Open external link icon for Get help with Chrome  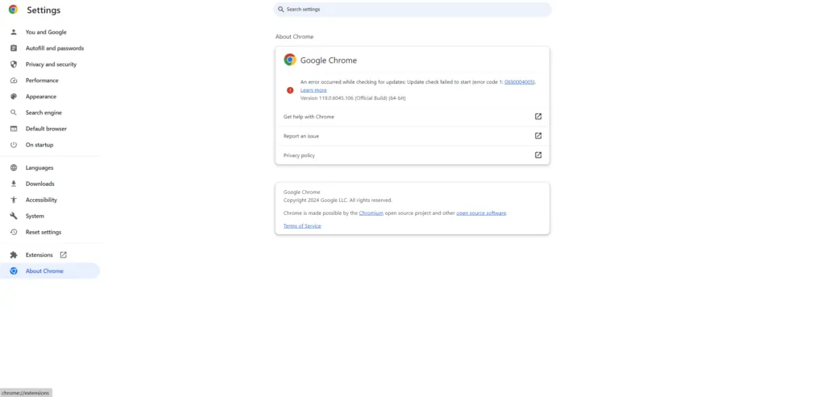coord(538,117)
